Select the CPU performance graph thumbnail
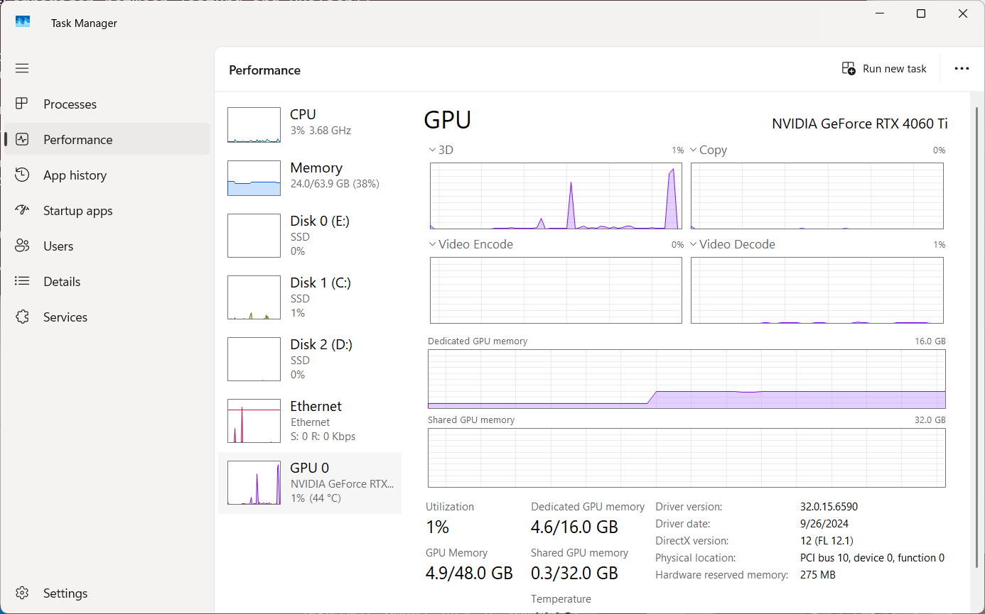Image resolution: width=985 pixels, height=614 pixels. (x=254, y=125)
